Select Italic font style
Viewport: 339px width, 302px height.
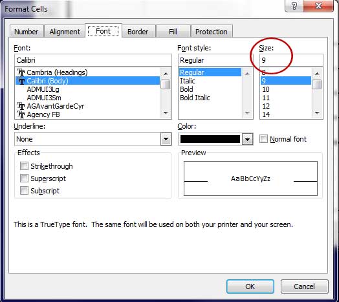210,81
